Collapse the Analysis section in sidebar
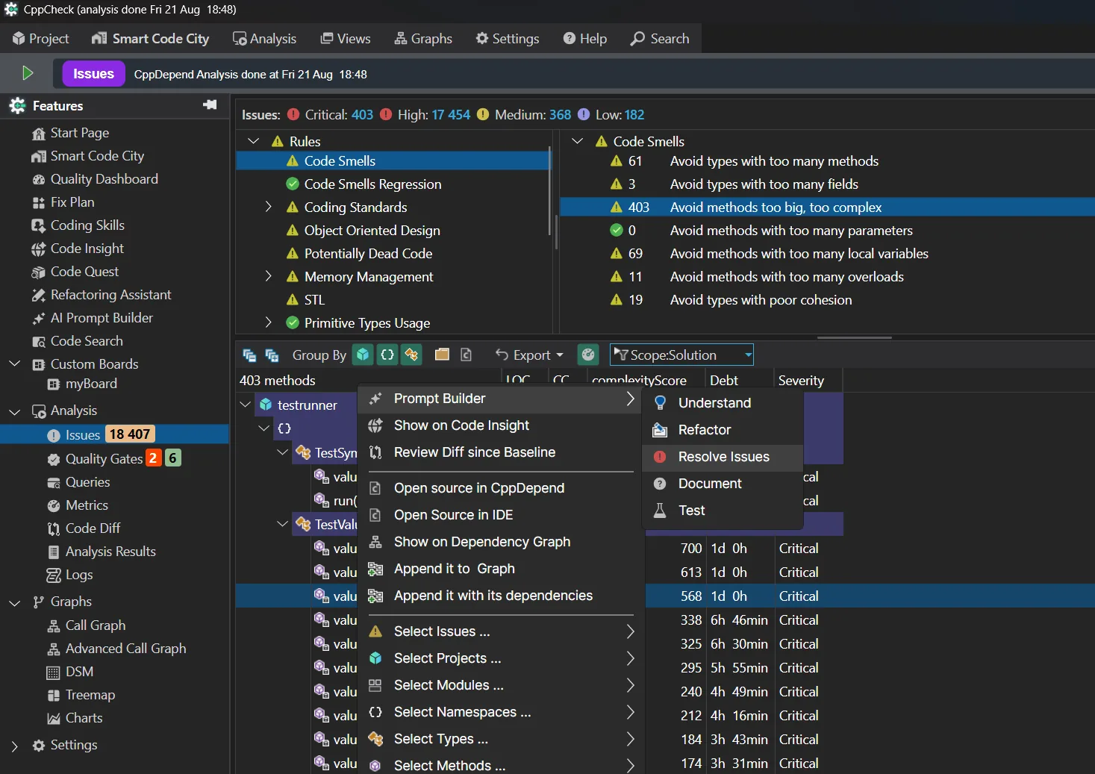The height and width of the screenshot is (774, 1095). point(14,411)
